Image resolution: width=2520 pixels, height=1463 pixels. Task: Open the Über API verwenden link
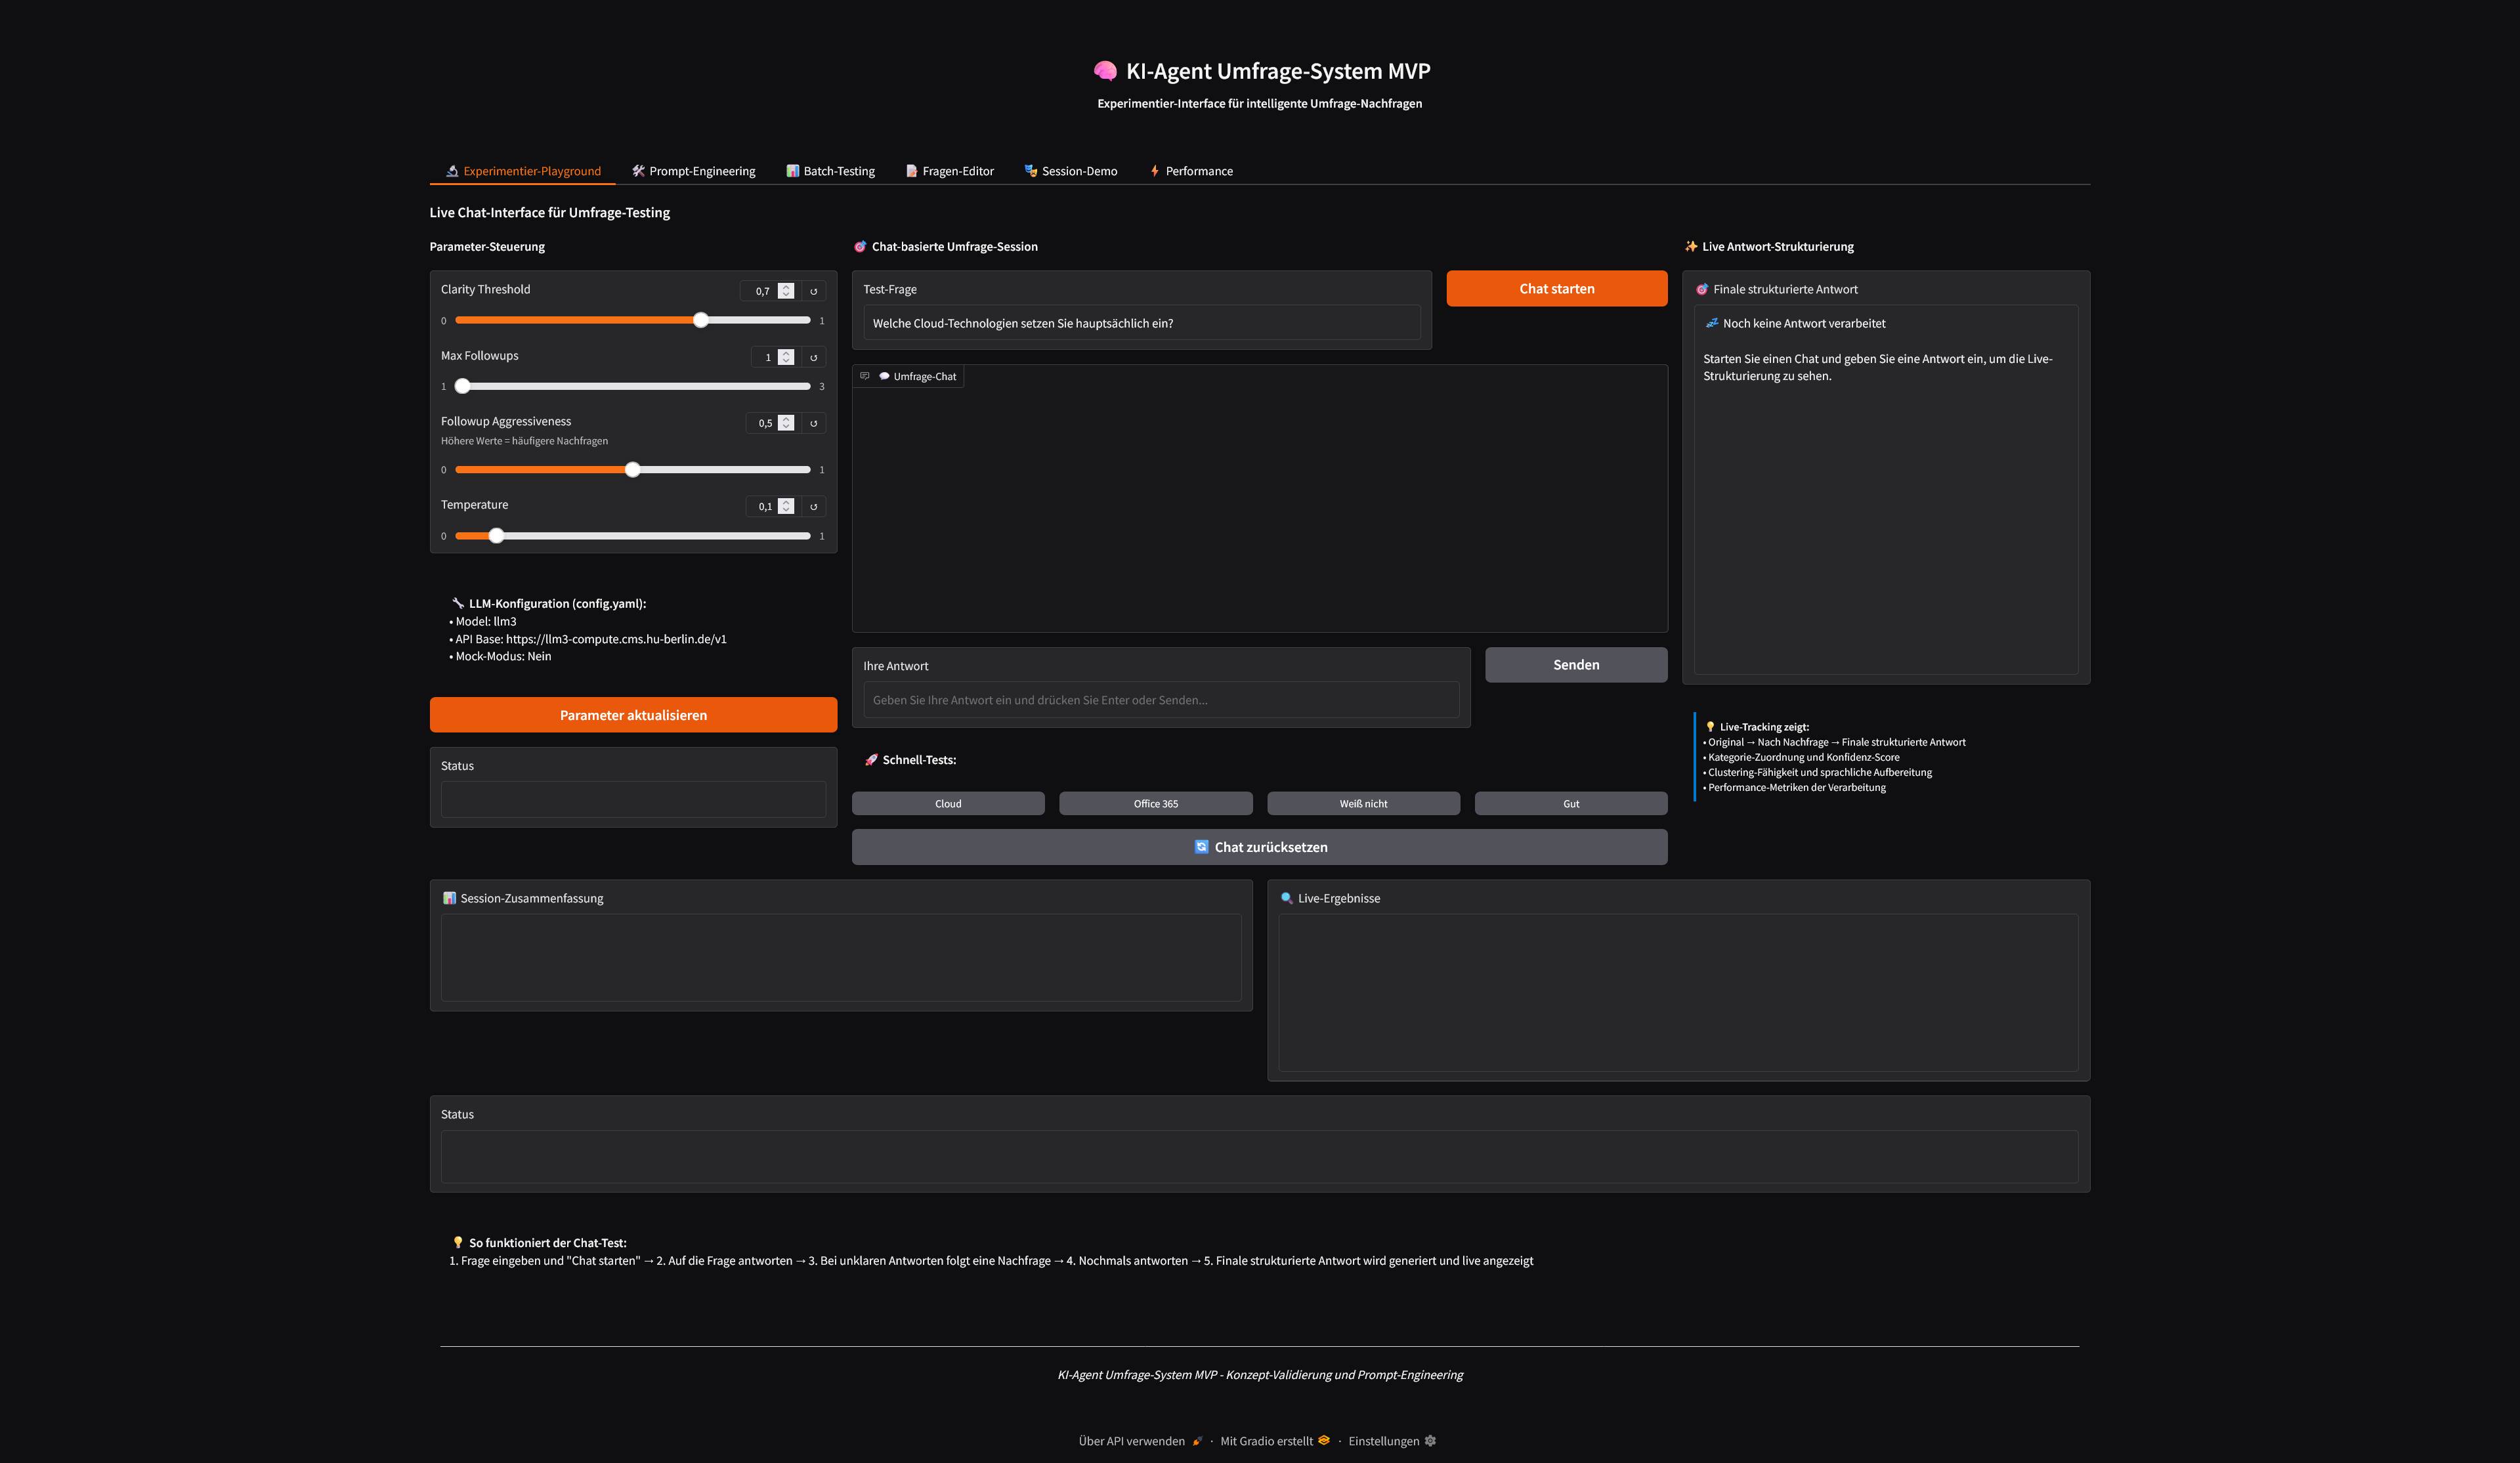coord(1131,1440)
